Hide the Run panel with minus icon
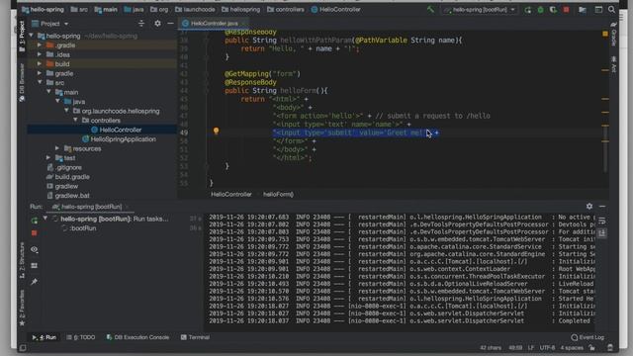 point(602,207)
